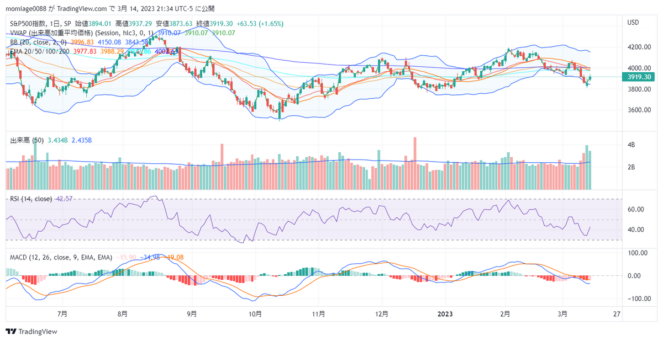Viewport: 663px width, 341px height.
Task: Select the S&P500指数 symbol title in legend
Action: point(27,23)
